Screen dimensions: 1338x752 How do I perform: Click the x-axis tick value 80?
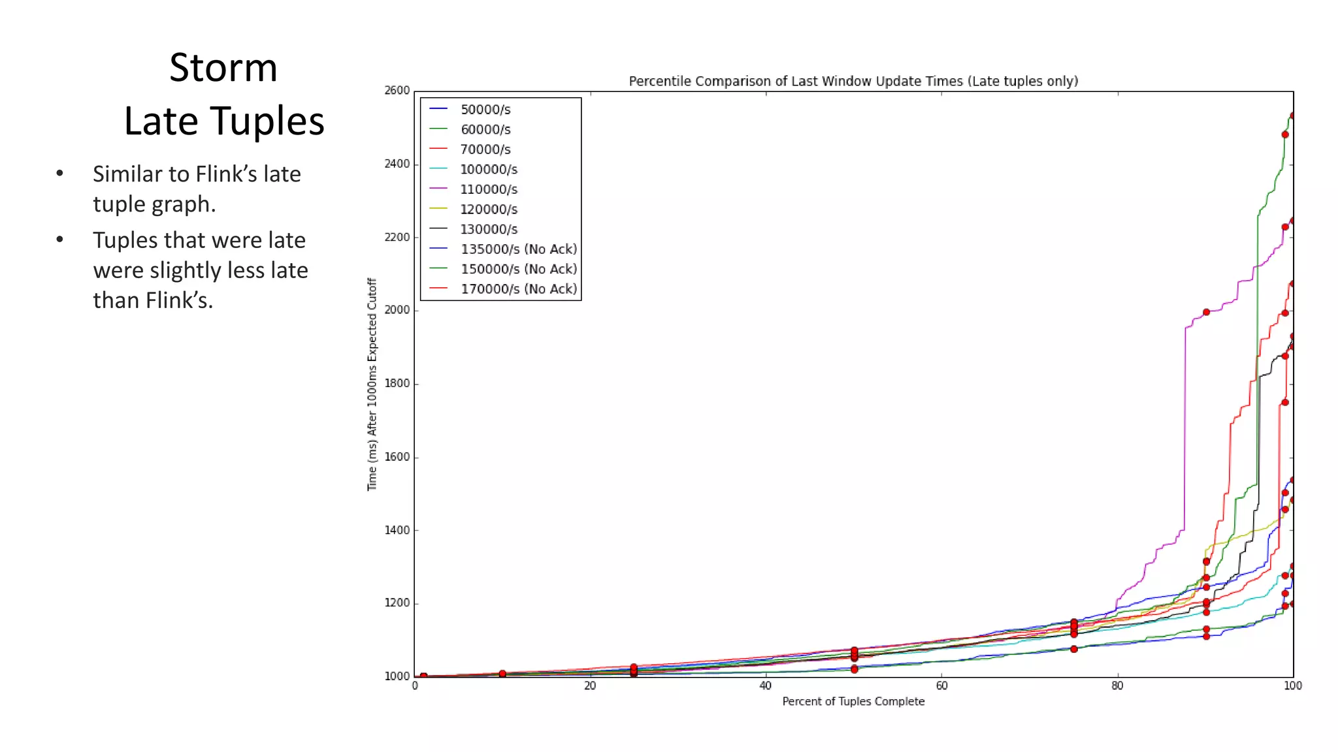[x=1117, y=686]
